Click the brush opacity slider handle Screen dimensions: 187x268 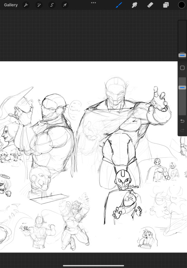click(182, 87)
